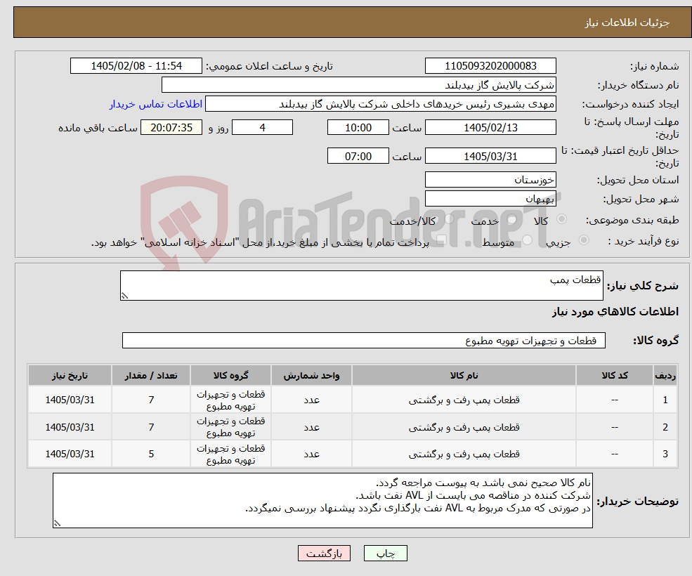Screen dimensions: 692x576
Task: Click the Islamic treasury payment note text
Action: (260, 242)
